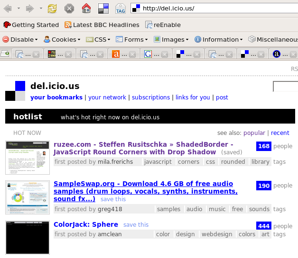Click the ColorJack black page thumbnail
The width and height of the screenshot is (298, 258).
(x=28, y=238)
